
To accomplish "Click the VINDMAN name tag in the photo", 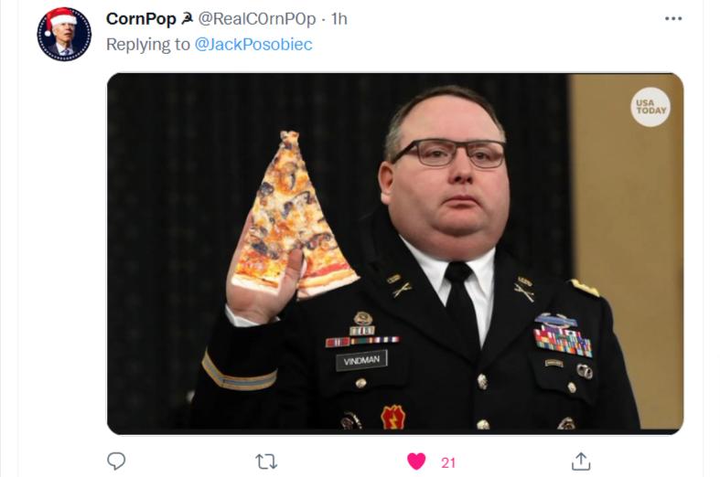I will (x=361, y=361).
